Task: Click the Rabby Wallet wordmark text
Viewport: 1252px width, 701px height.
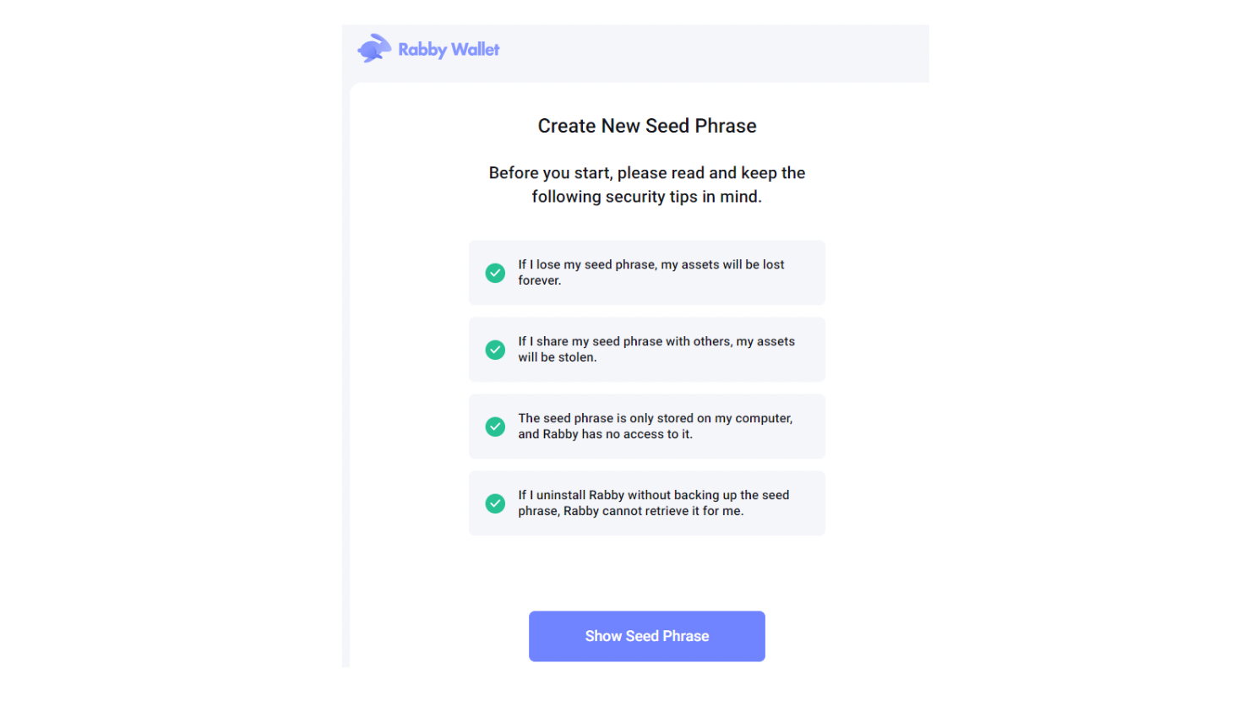Action: click(x=449, y=50)
